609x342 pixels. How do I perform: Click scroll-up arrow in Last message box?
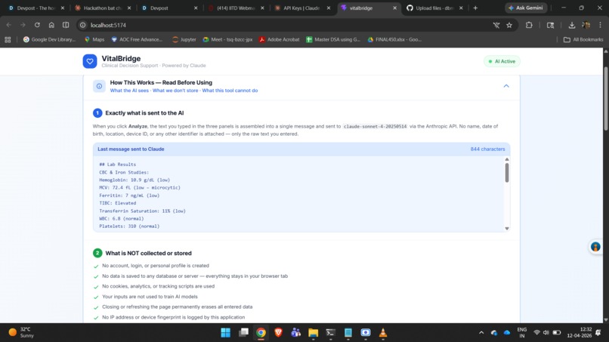(507, 159)
